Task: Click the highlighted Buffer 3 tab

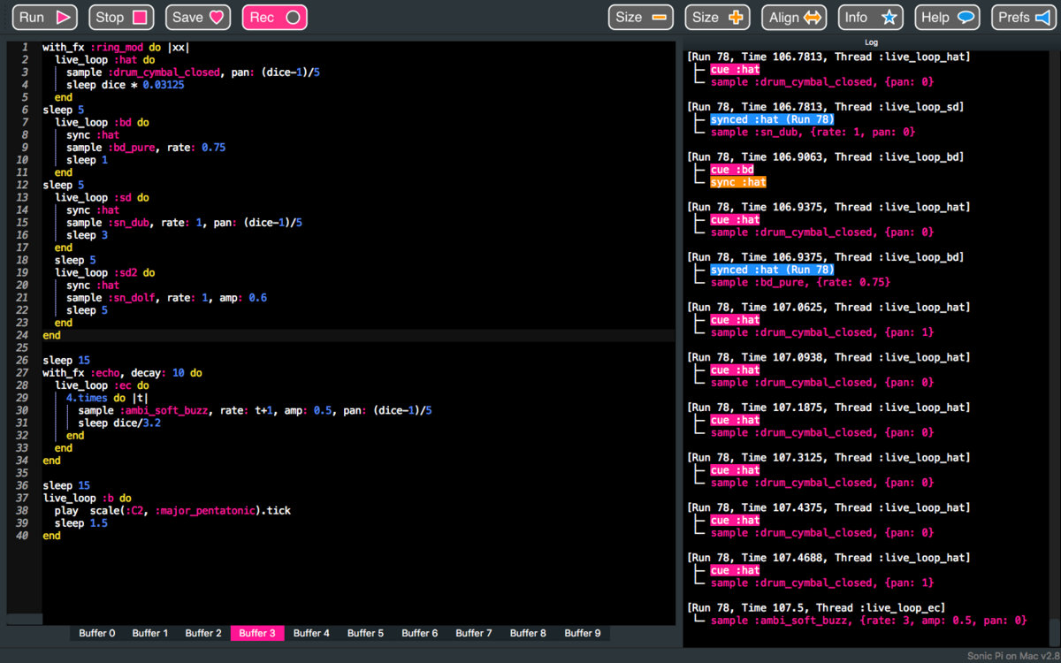Action: 257,633
